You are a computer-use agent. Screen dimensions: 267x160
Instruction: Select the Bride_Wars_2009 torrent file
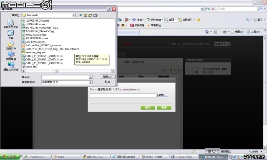[x=50, y=49]
